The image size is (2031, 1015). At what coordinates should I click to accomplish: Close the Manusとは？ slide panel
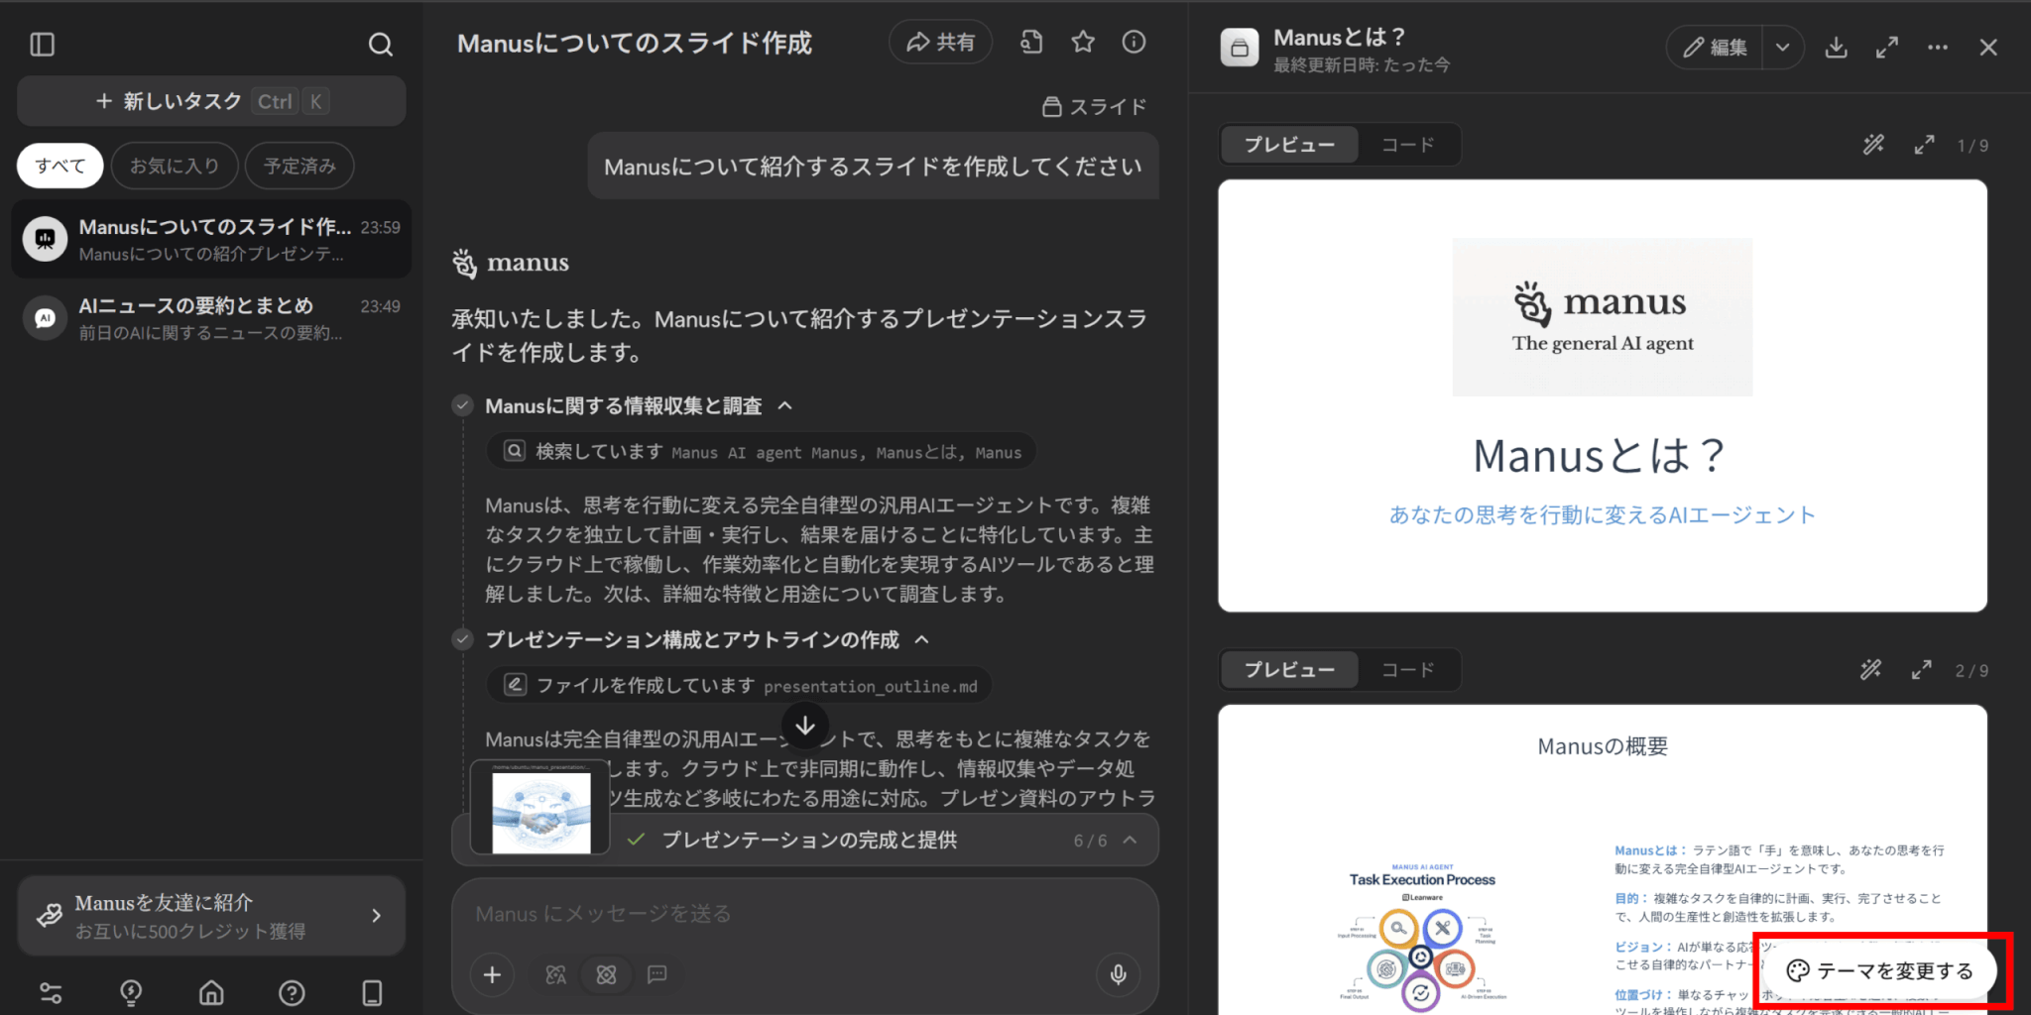[x=1988, y=47]
